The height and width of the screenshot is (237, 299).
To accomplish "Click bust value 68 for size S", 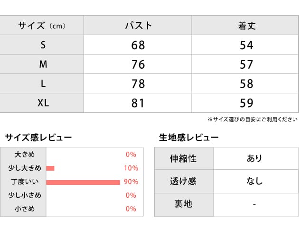I will point(138,46).
